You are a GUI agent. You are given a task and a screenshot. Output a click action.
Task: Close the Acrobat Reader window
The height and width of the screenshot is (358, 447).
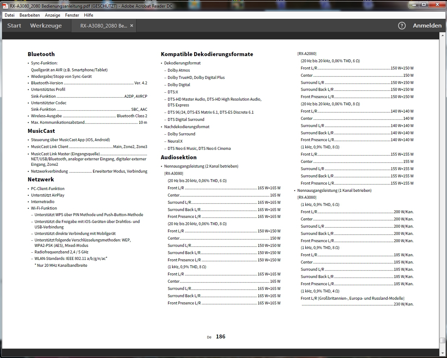[437, 5]
